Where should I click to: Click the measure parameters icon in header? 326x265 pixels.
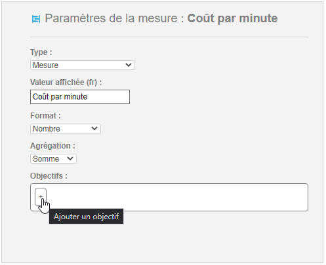36,19
